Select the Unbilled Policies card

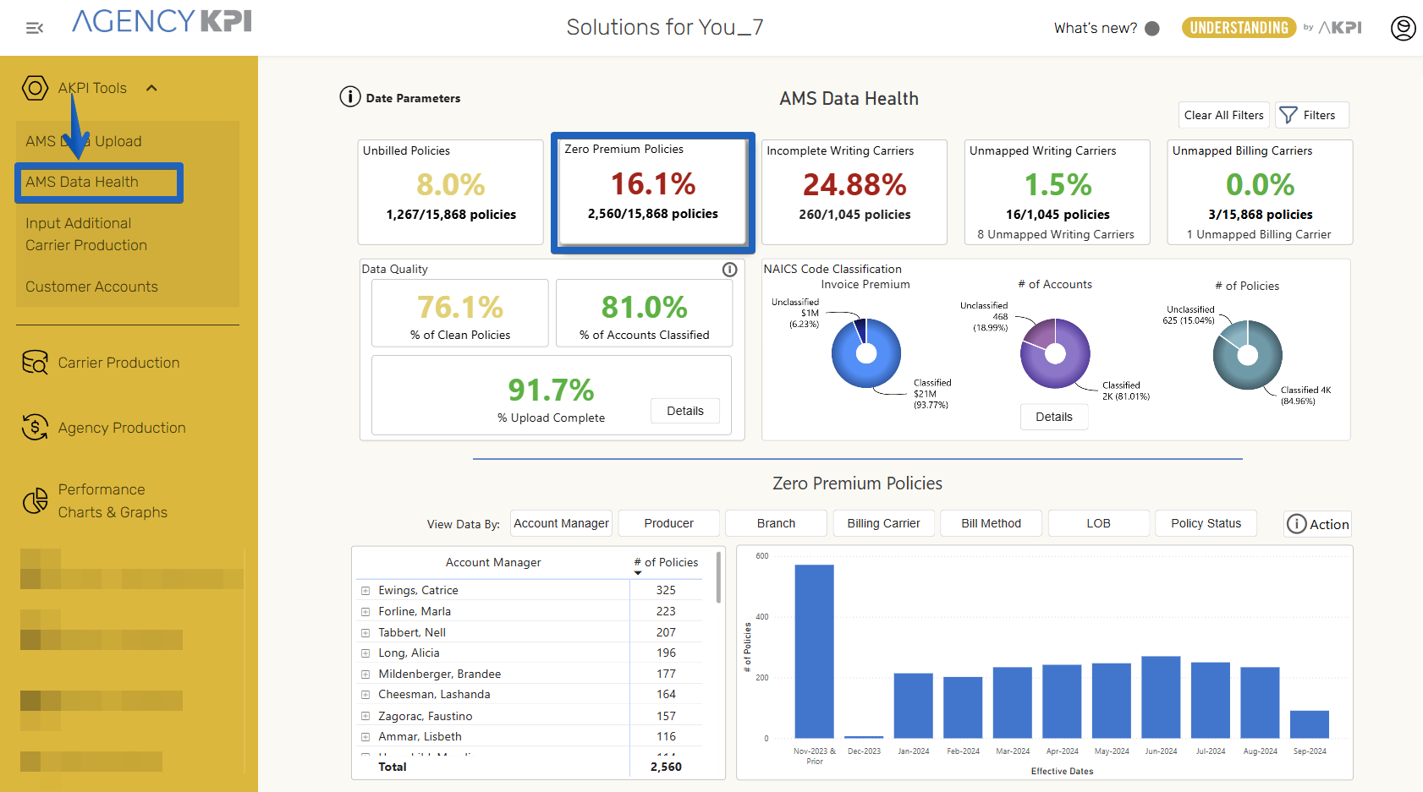click(x=450, y=192)
